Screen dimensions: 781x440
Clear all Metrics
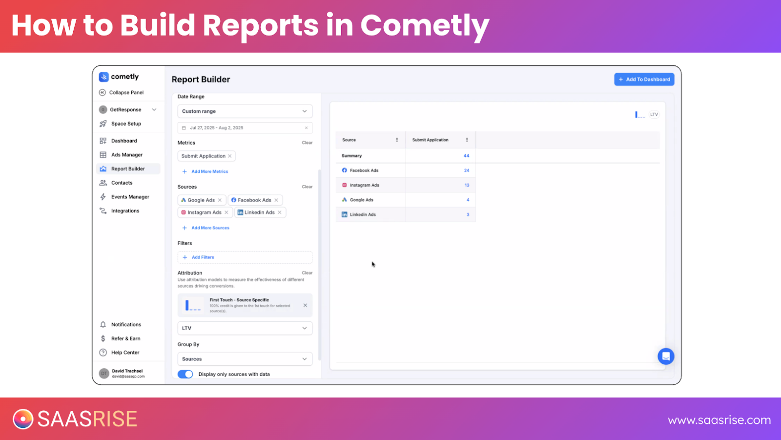307,143
